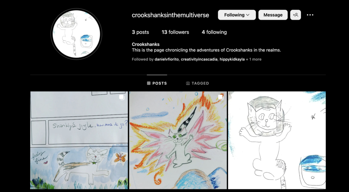
Task: Open creativityincascadia's profile link
Action: pos(199,59)
